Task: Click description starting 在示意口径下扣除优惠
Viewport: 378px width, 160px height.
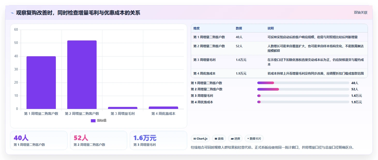Action: (x=316, y=62)
